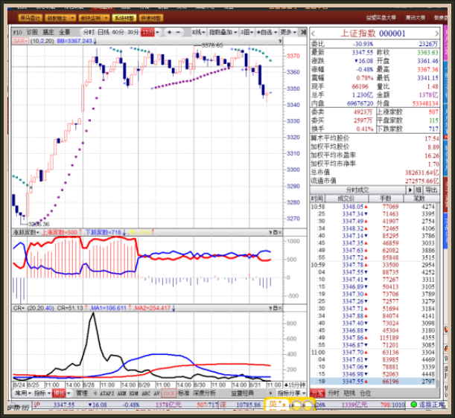This screenshot has width=455, height=418.
Task: Open 擒庄 tool
Action: 48,32
